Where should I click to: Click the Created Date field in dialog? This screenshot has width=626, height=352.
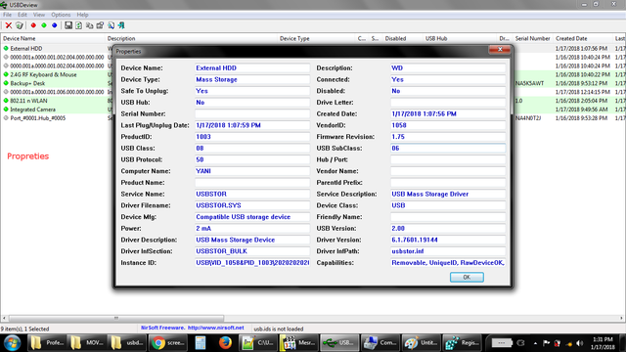(x=448, y=114)
